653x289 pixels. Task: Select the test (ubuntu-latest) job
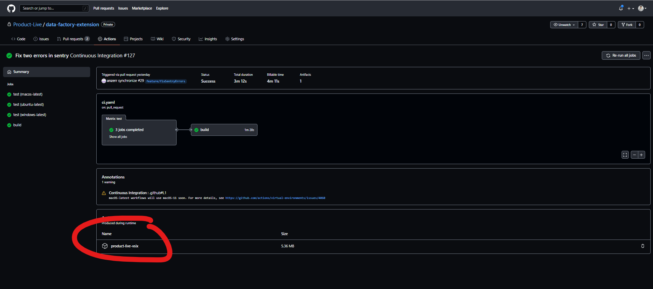(x=28, y=104)
